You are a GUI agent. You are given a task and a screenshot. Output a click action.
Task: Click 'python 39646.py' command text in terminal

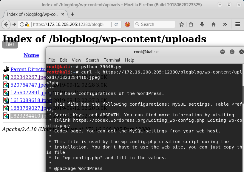(101, 67)
